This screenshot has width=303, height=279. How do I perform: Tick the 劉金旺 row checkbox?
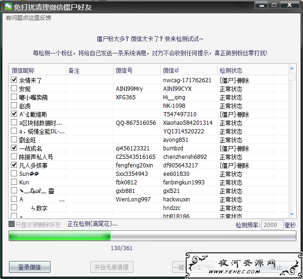[14, 139]
